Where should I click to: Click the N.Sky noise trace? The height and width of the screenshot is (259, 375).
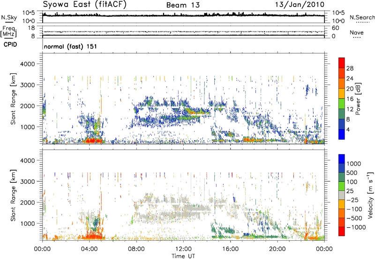point(183,15)
